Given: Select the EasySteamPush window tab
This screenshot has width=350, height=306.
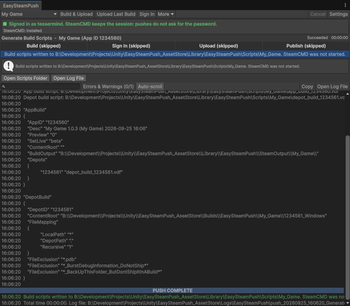Looking at the screenshot, I should click(x=21, y=5).
